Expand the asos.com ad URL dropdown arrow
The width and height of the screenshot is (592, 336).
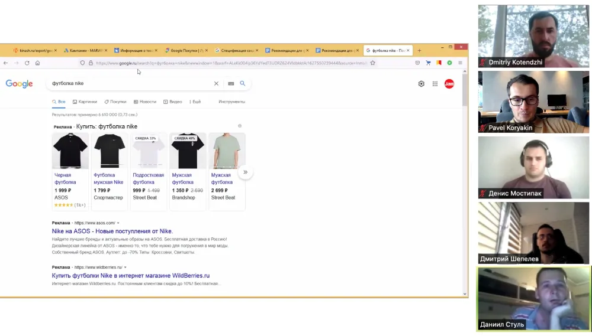click(118, 223)
